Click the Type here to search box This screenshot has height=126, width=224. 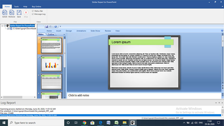pyautogui.click(x=36, y=123)
